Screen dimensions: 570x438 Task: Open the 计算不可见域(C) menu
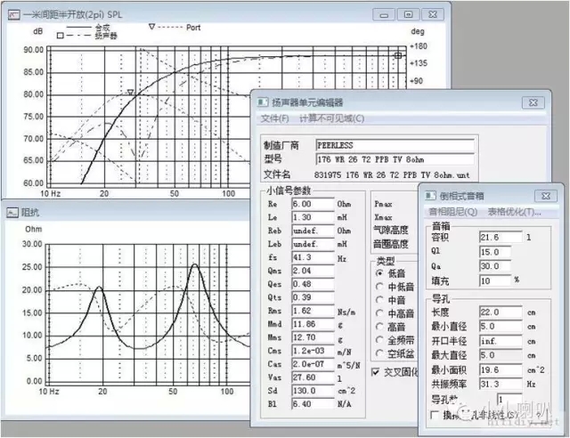click(331, 118)
